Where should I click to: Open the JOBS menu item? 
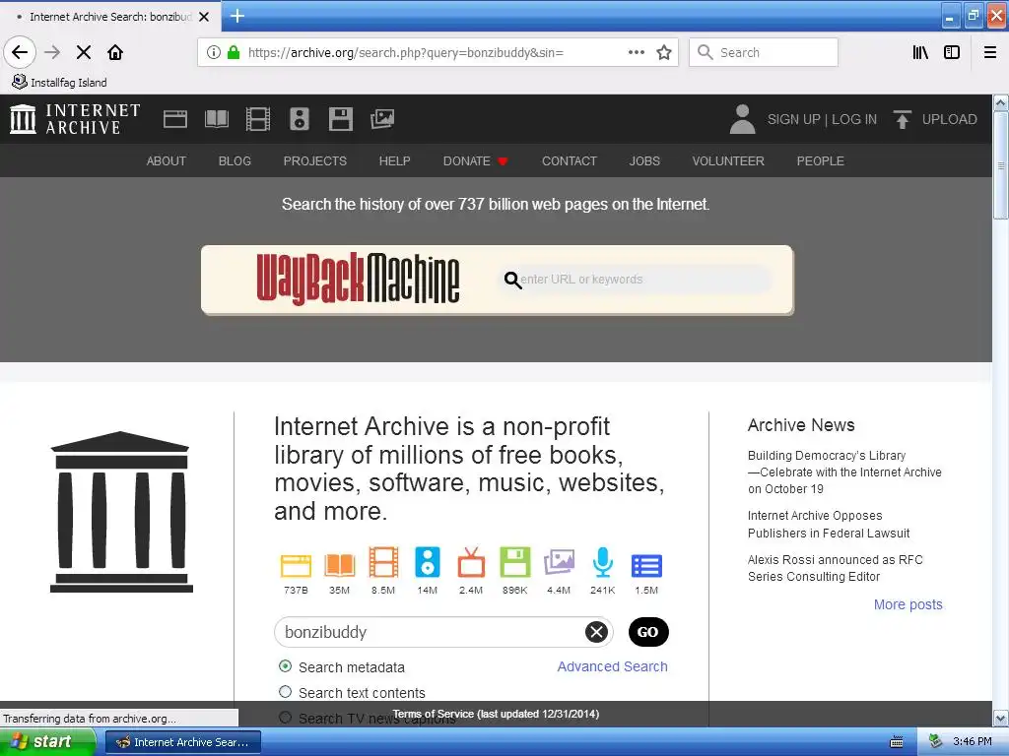click(x=644, y=160)
